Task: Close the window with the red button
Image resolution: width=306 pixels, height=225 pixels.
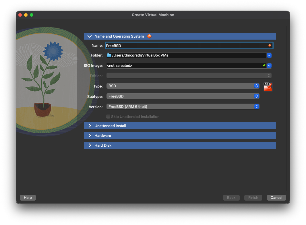Action: (x=20, y=15)
